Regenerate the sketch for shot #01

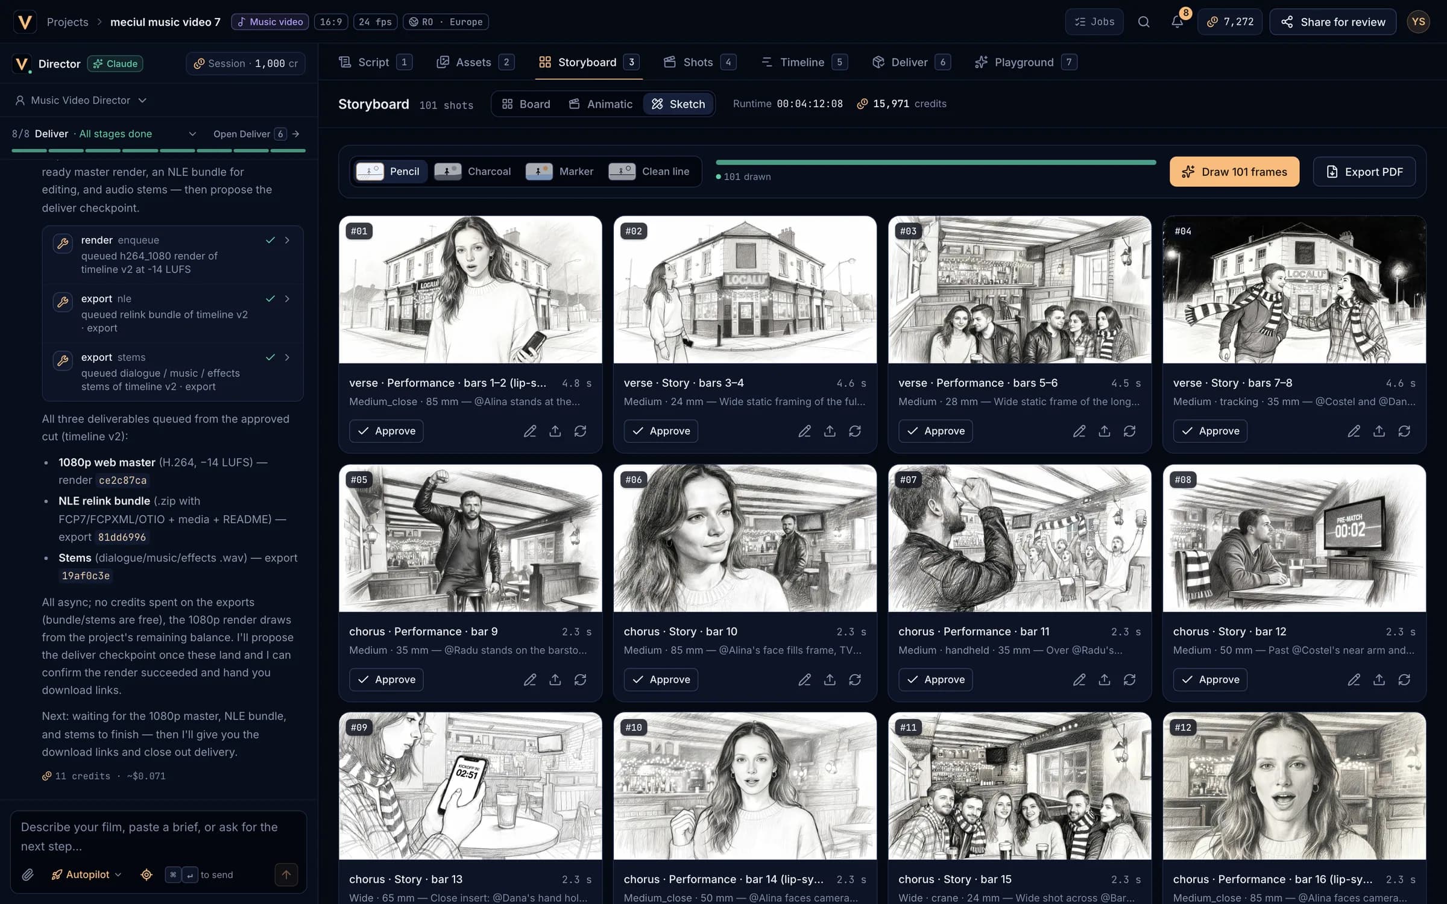point(580,431)
